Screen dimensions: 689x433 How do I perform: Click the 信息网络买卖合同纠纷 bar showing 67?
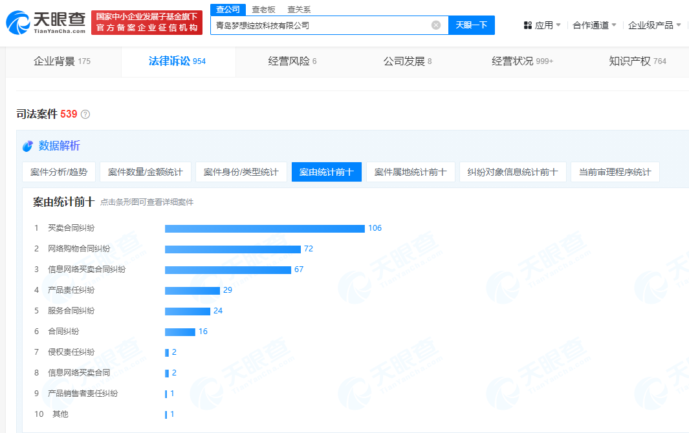(x=228, y=269)
